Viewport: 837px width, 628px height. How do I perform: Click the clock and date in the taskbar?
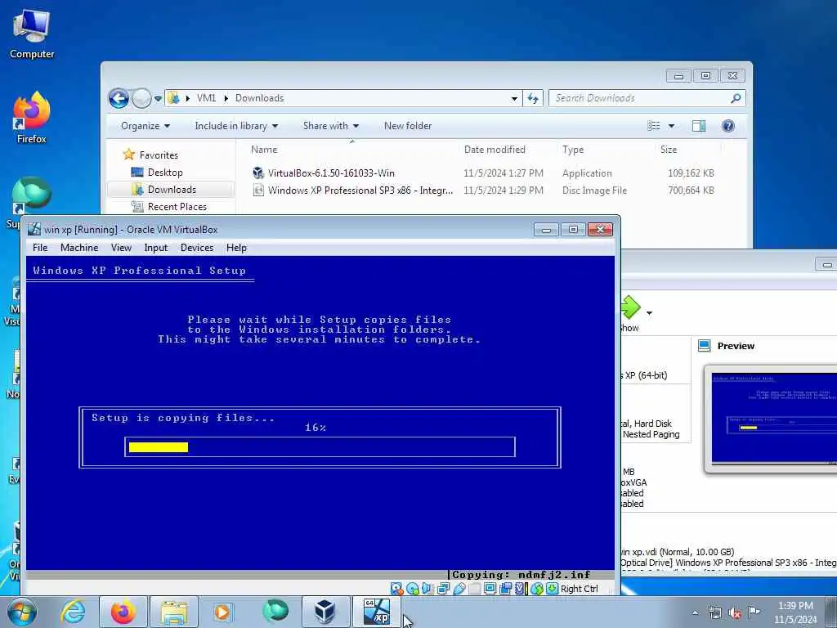tap(795, 612)
